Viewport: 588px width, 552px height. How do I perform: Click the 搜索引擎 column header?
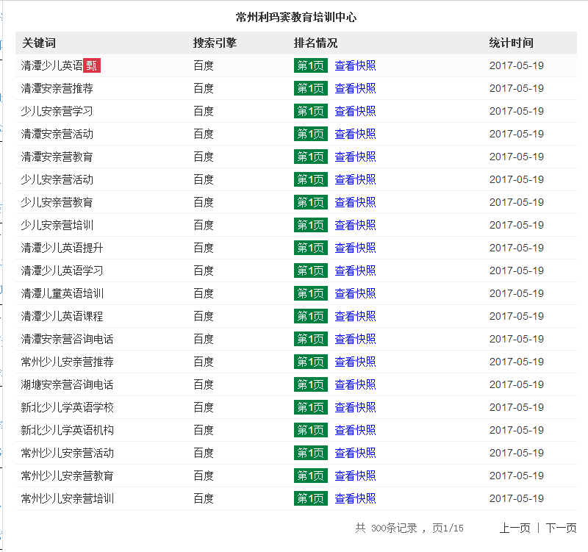click(208, 43)
